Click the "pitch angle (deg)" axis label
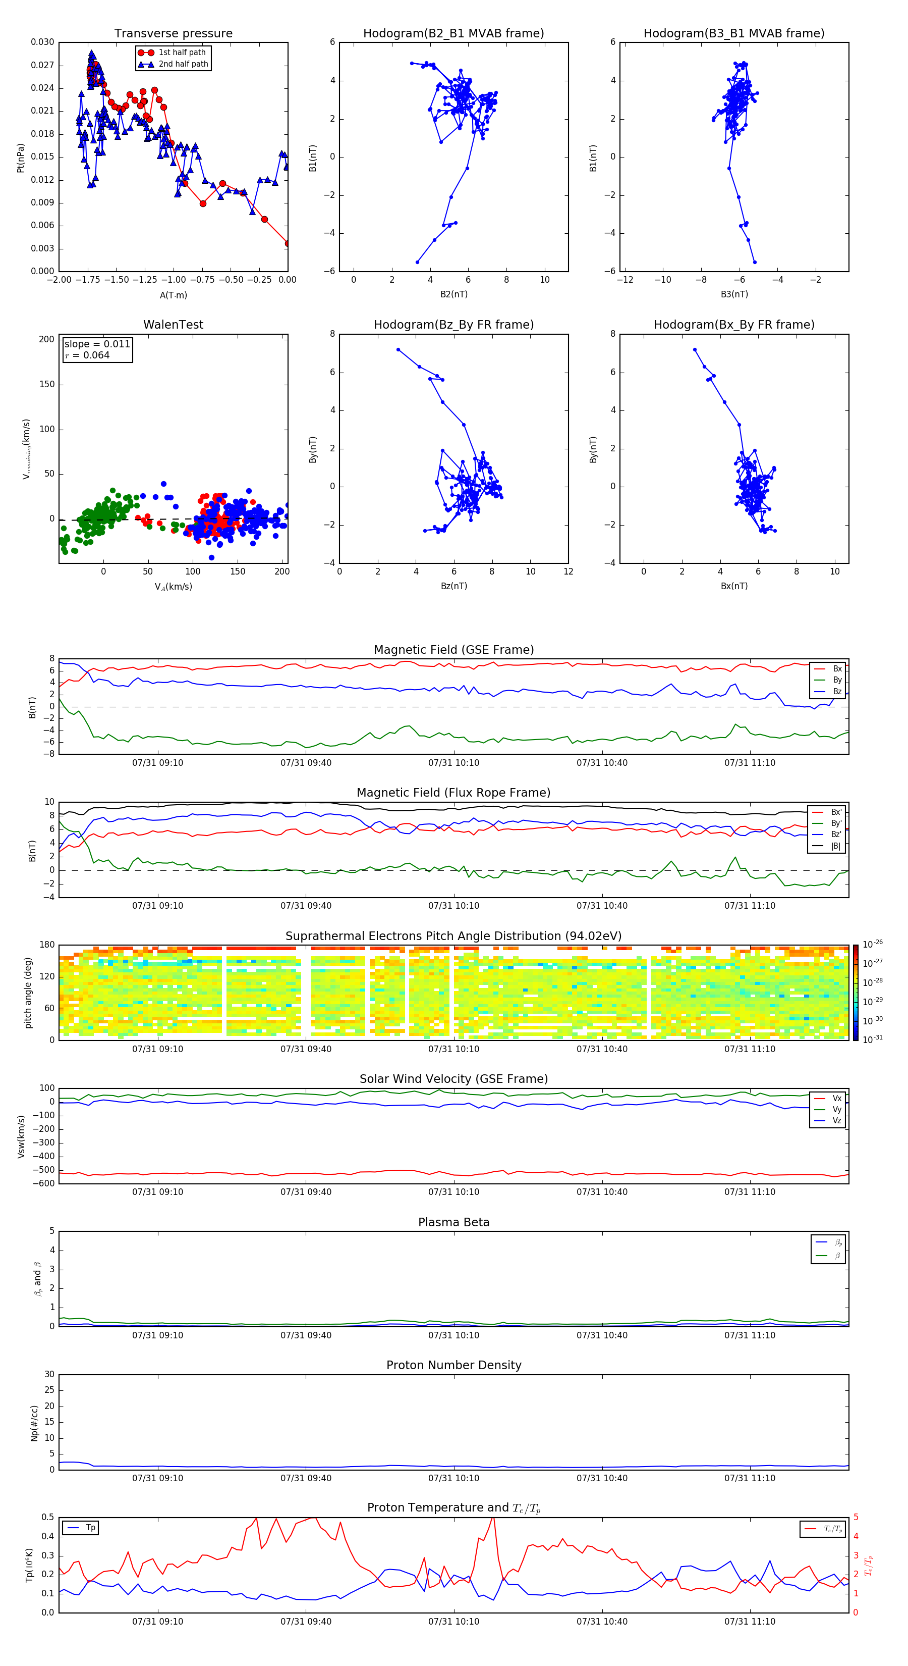 pyautogui.click(x=28, y=993)
